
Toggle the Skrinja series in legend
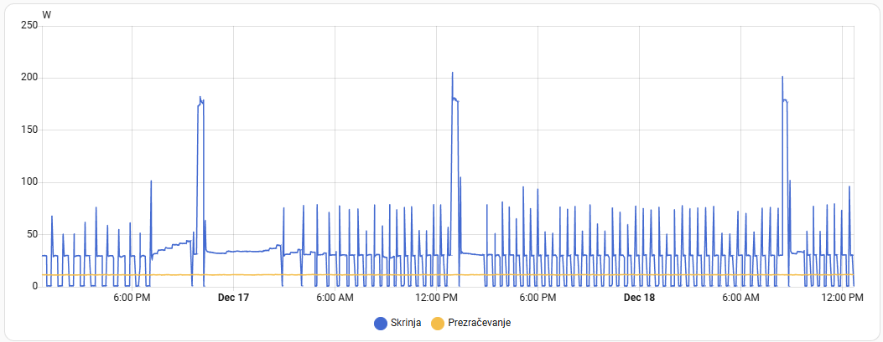click(x=397, y=323)
